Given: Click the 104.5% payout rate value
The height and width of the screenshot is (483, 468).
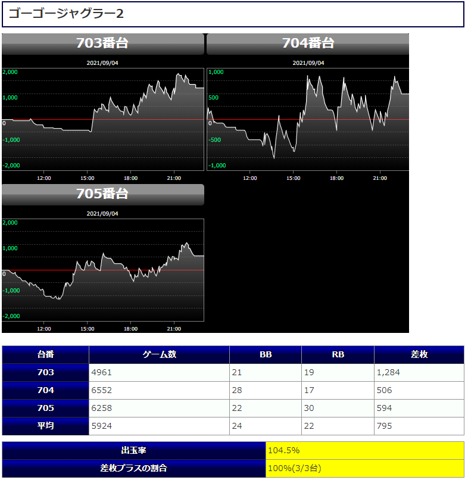Looking at the screenshot, I should (x=365, y=451).
